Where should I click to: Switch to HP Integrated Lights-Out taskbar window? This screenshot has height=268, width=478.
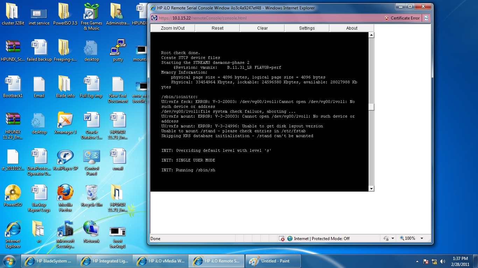[x=104, y=261]
